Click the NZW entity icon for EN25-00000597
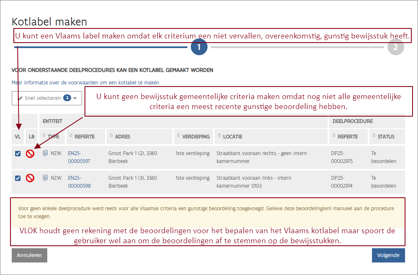Viewport: 418px width, 275px height. (x=45, y=154)
